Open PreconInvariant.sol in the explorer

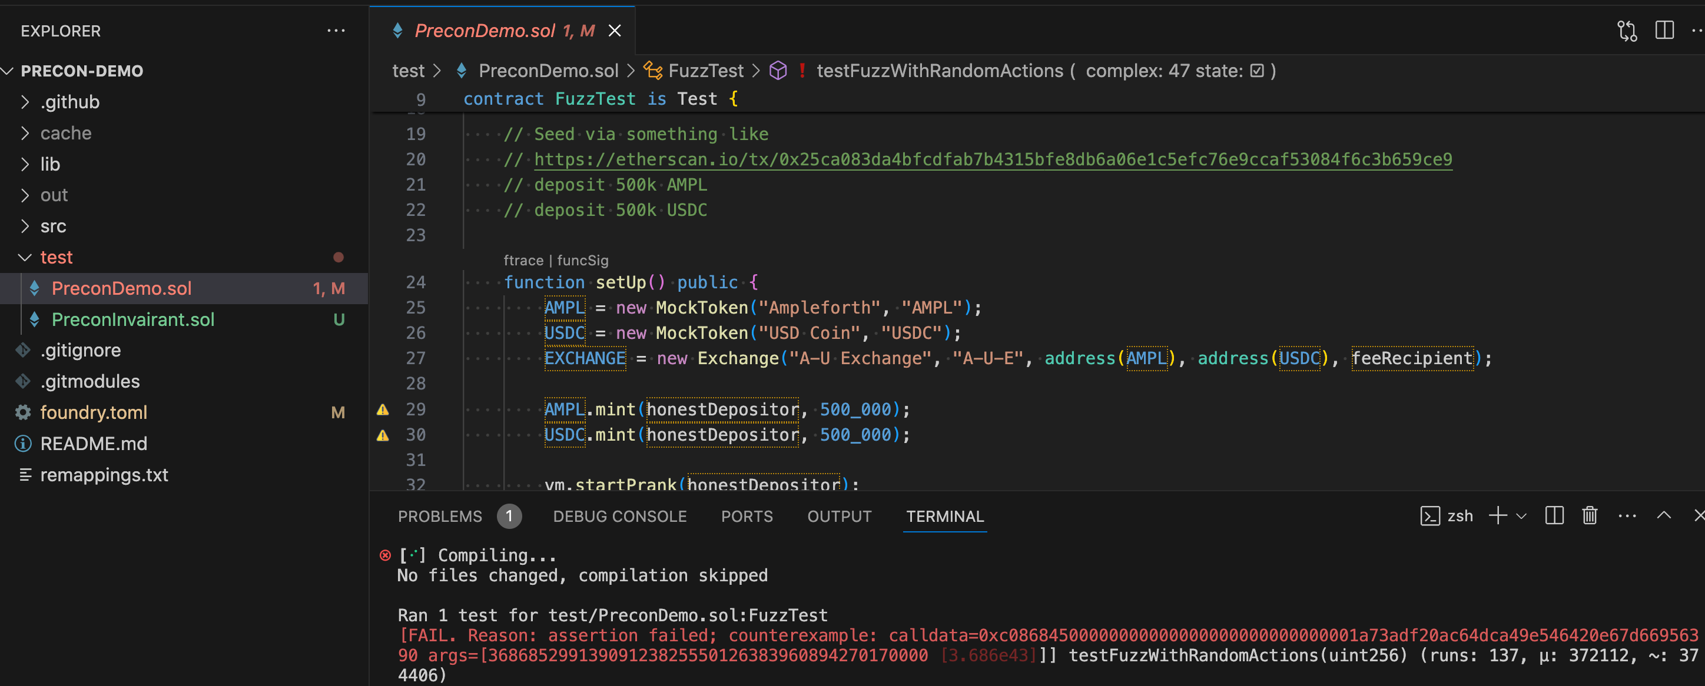[132, 319]
